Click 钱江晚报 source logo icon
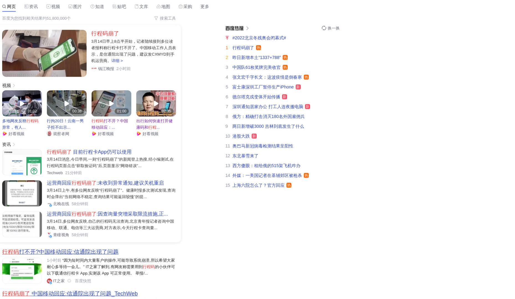 (94, 69)
